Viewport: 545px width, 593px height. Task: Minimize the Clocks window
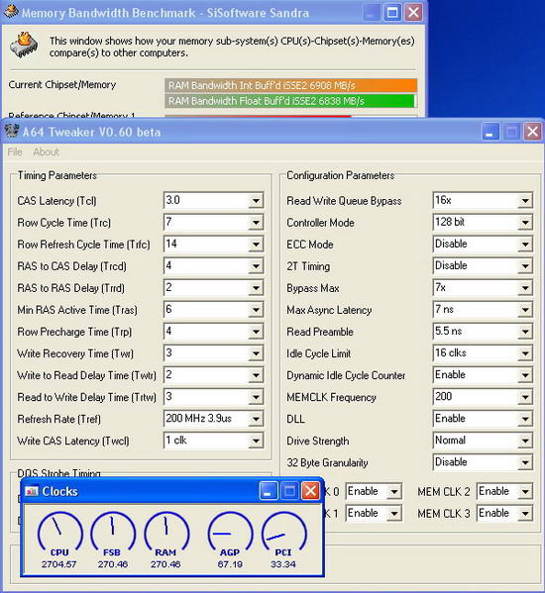(269, 491)
